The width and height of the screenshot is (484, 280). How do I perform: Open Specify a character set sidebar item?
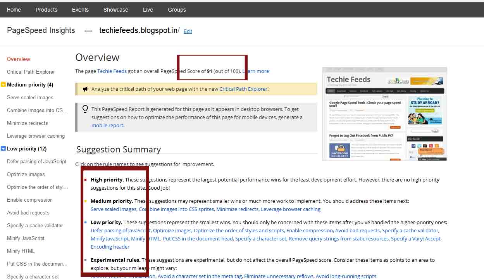33,277
